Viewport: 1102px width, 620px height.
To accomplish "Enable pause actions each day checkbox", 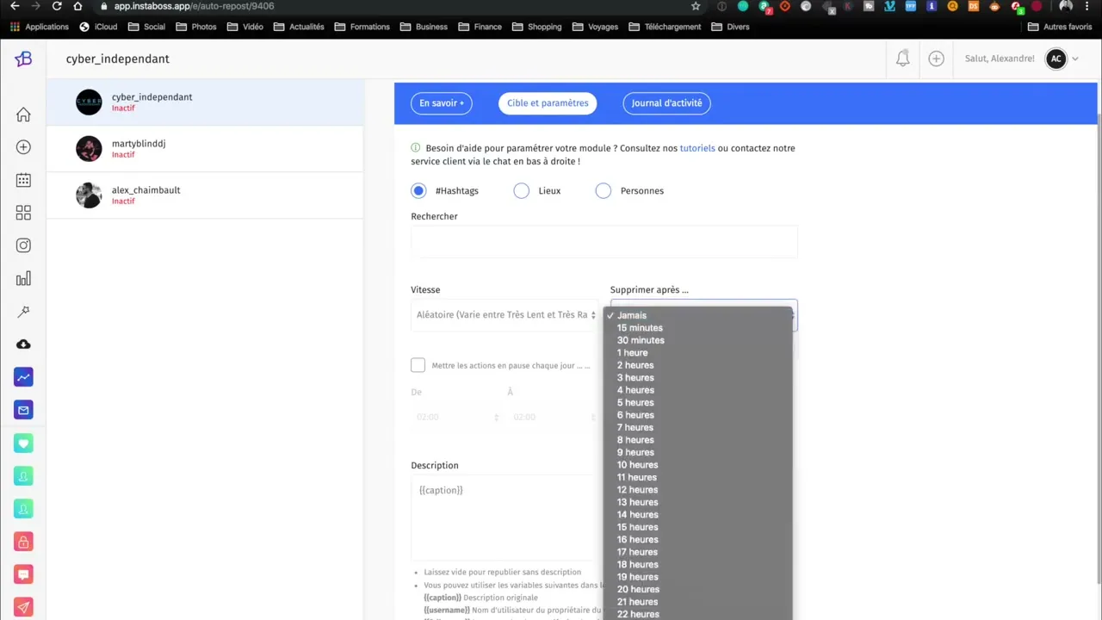I will click(x=418, y=365).
